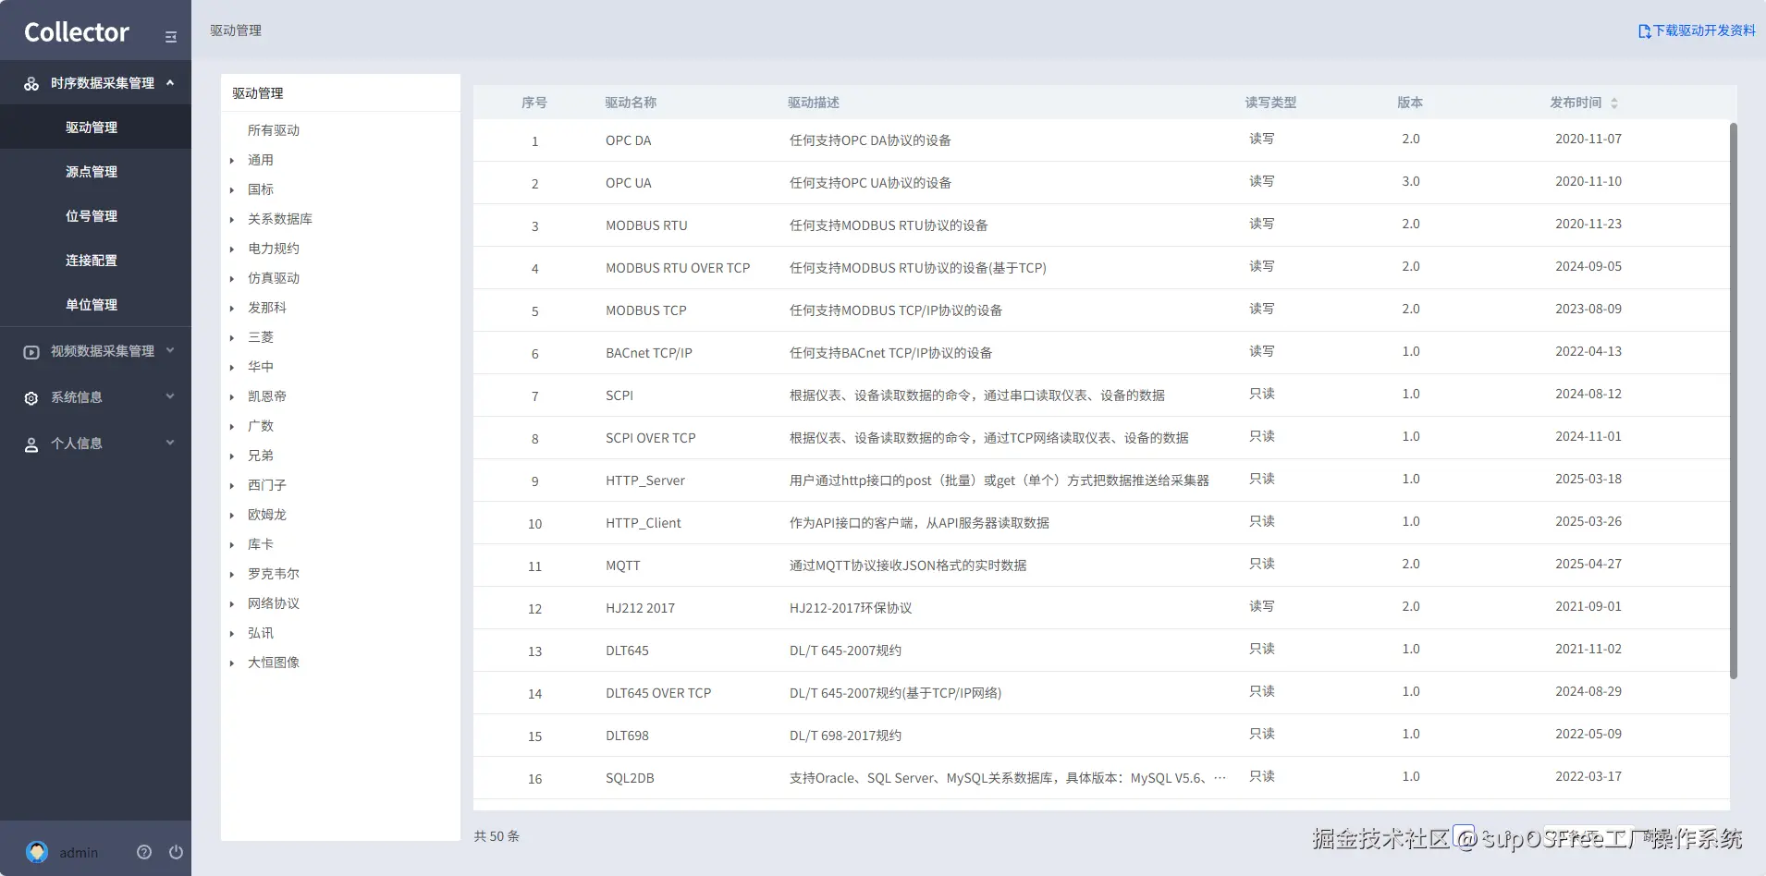Click the 视频数据采集管理 video icon
The image size is (1766, 876).
pos(31,352)
